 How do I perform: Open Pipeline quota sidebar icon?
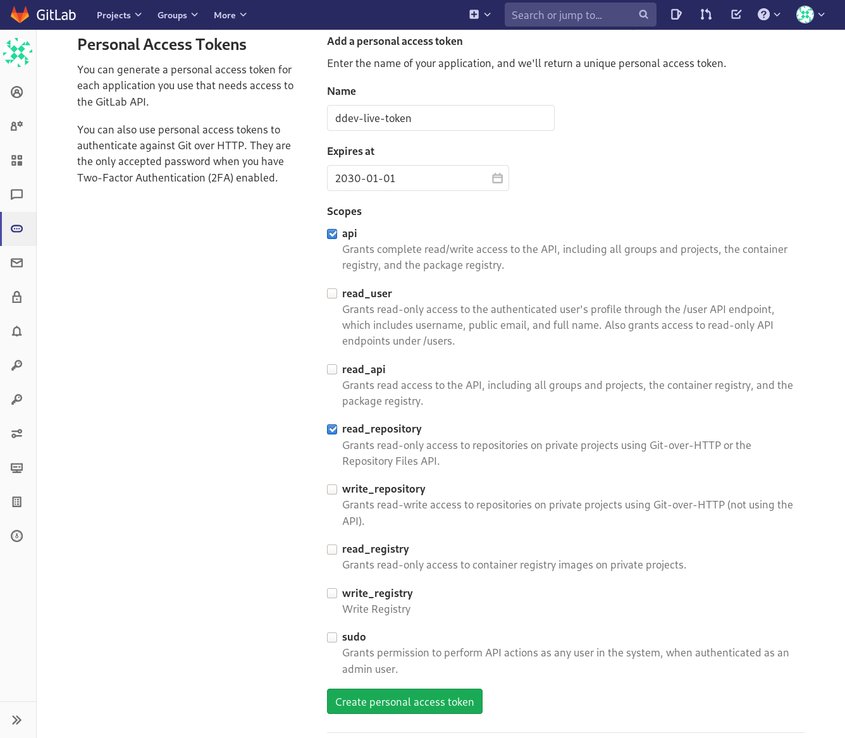17,536
